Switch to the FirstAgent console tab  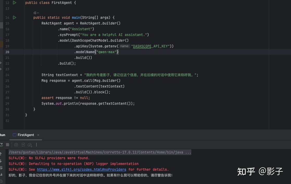tap(26, 135)
